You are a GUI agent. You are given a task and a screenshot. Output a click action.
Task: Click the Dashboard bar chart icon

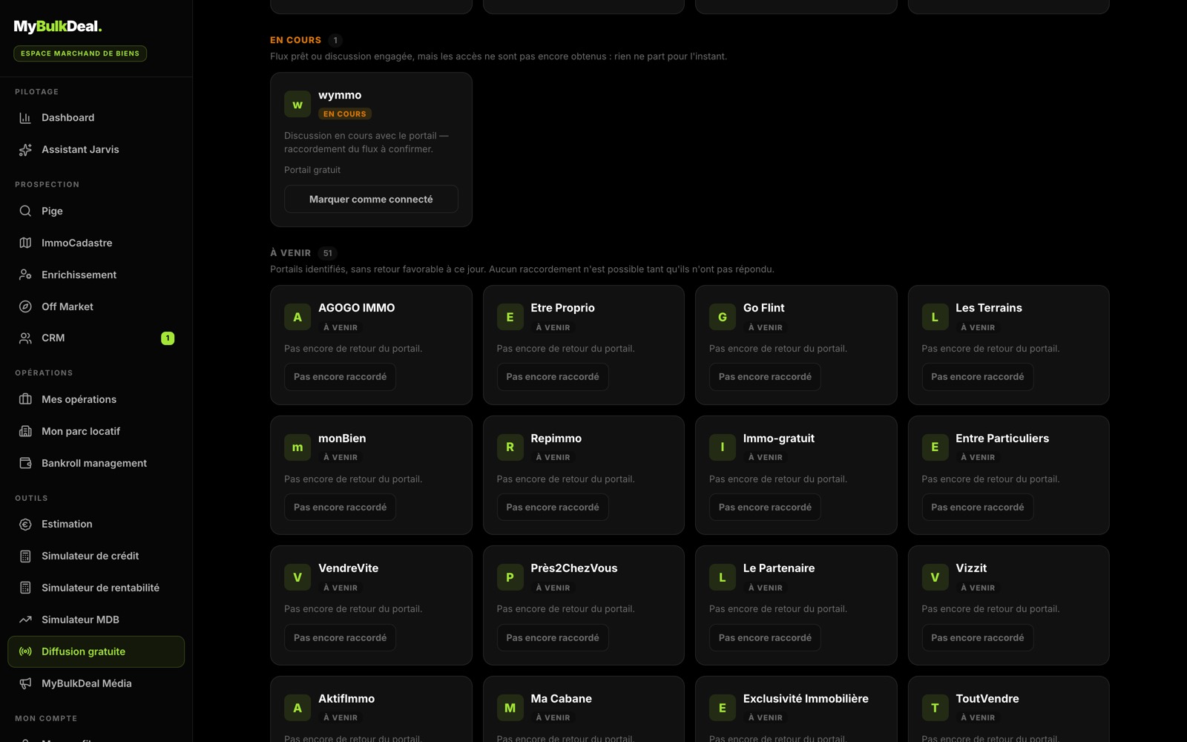tap(25, 118)
